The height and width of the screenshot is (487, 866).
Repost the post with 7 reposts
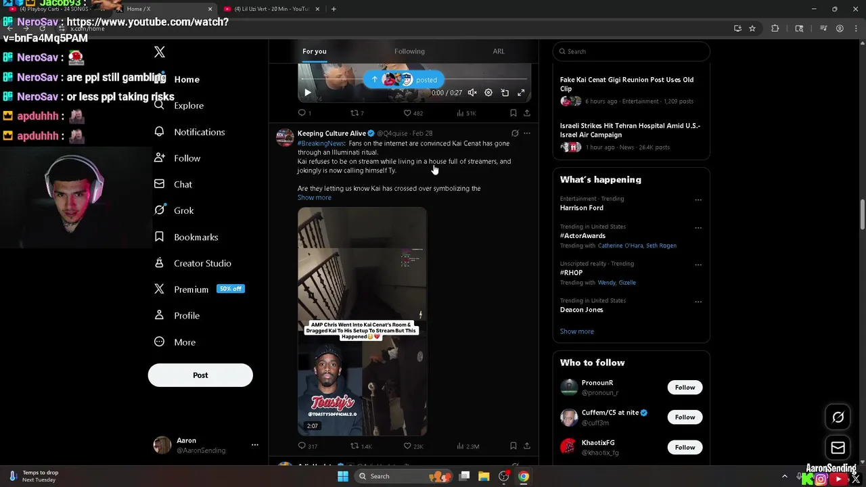[357, 113]
